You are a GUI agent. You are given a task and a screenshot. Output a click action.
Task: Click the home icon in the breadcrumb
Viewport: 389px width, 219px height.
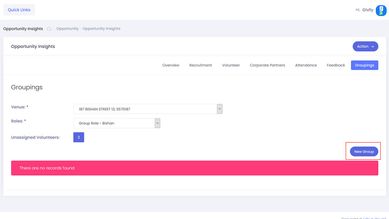click(49, 29)
